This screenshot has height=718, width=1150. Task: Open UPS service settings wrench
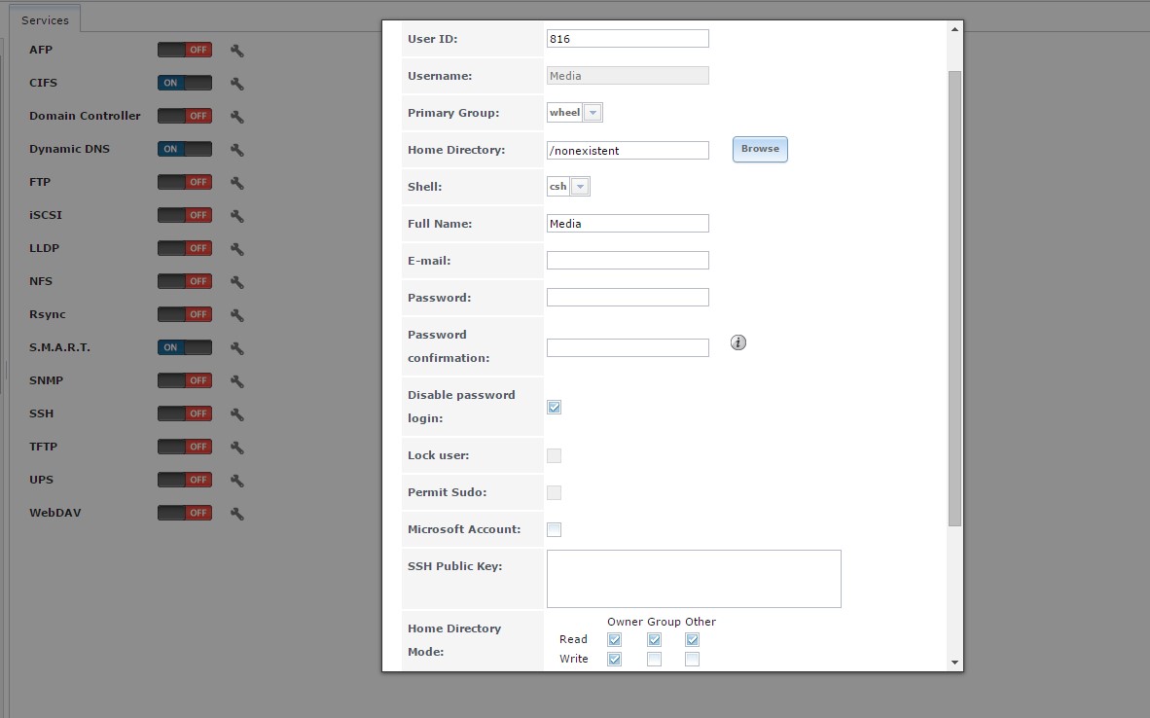[x=236, y=481]
